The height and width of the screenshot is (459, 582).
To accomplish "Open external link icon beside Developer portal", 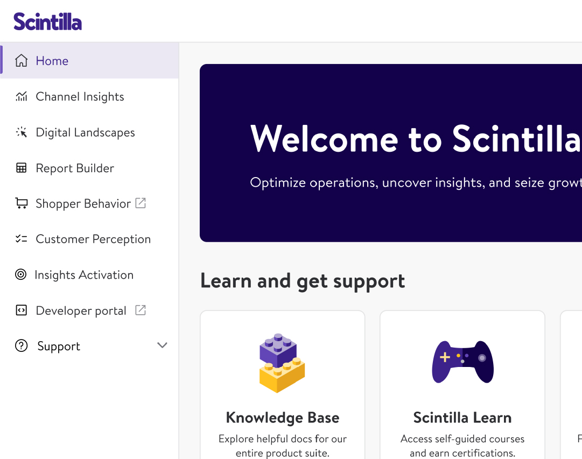I will coord(141,310).
